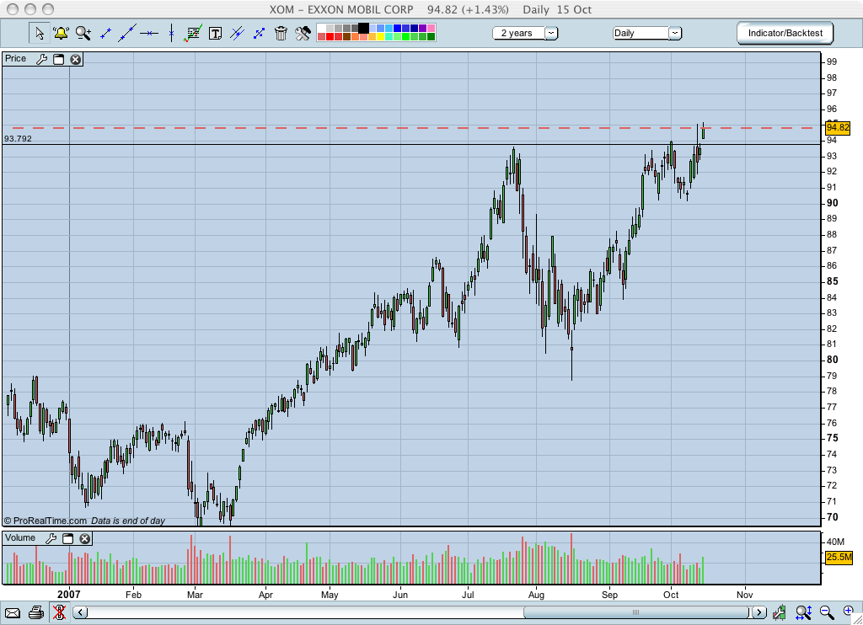Click the ProRealTime.com copyright text
Screen dimensions: 863x625
point(46,521)
